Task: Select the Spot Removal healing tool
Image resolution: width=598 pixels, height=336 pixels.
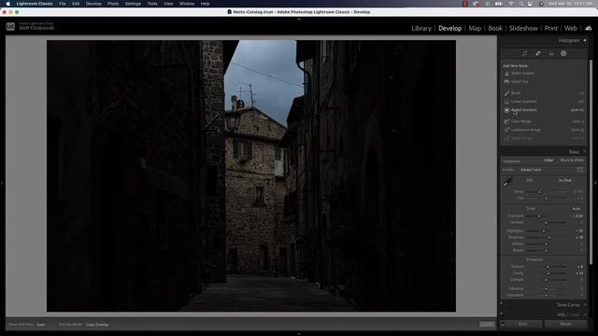Action: tap(538, 54)
